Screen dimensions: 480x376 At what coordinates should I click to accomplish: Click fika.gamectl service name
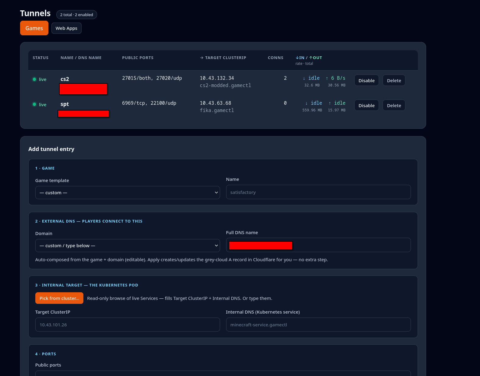pos(217,110)
